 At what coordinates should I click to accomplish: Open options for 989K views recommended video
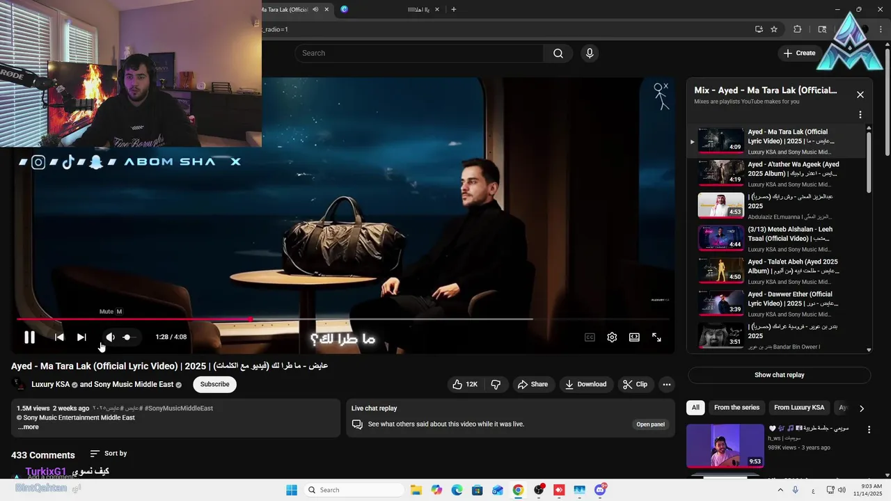[x=869, y=430]
